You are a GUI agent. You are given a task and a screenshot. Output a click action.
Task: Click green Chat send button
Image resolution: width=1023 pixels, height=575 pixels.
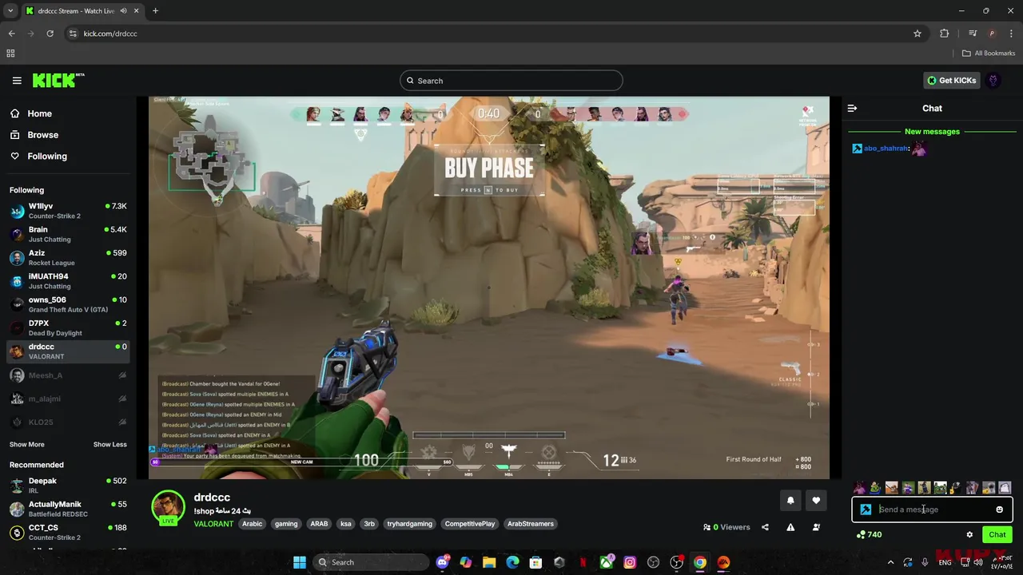(997, 535)
